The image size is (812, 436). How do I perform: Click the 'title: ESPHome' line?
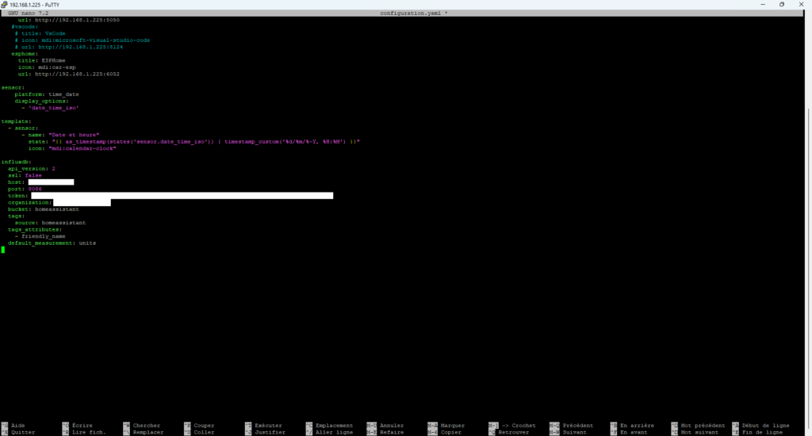tap(42, 60)
